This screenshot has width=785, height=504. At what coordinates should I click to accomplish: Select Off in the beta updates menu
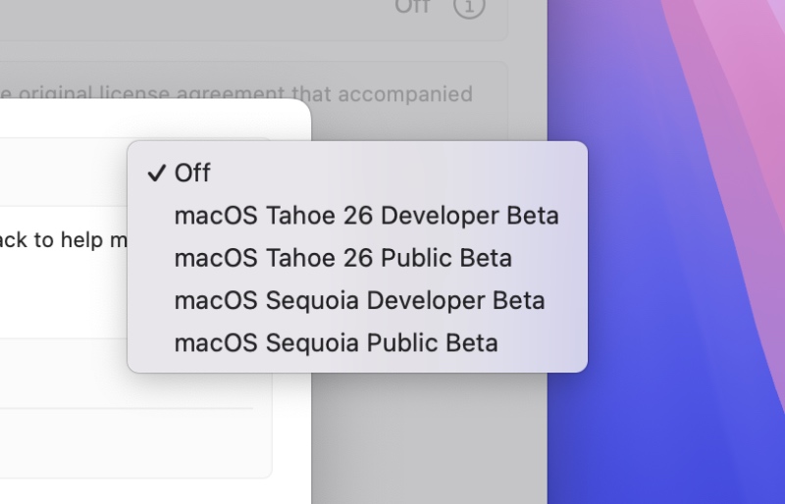coord(193,174)
